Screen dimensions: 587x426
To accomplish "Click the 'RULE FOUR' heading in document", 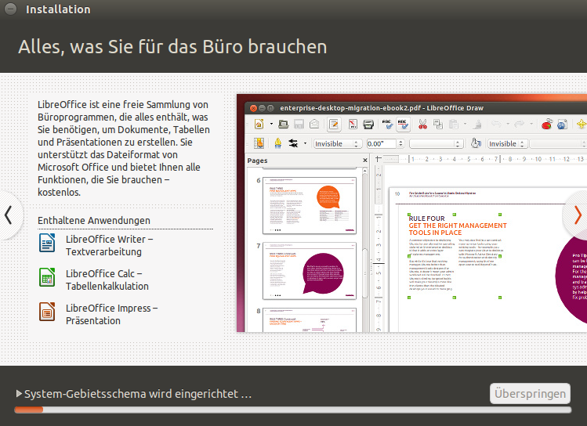I will (427, 218).
